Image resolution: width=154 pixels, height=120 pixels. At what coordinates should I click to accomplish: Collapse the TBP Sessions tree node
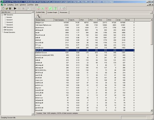(x=2, y=15)
